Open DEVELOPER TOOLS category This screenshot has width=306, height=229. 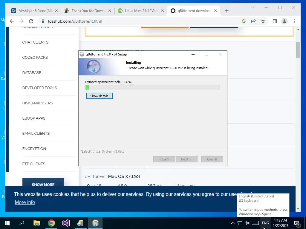[40, 88]
